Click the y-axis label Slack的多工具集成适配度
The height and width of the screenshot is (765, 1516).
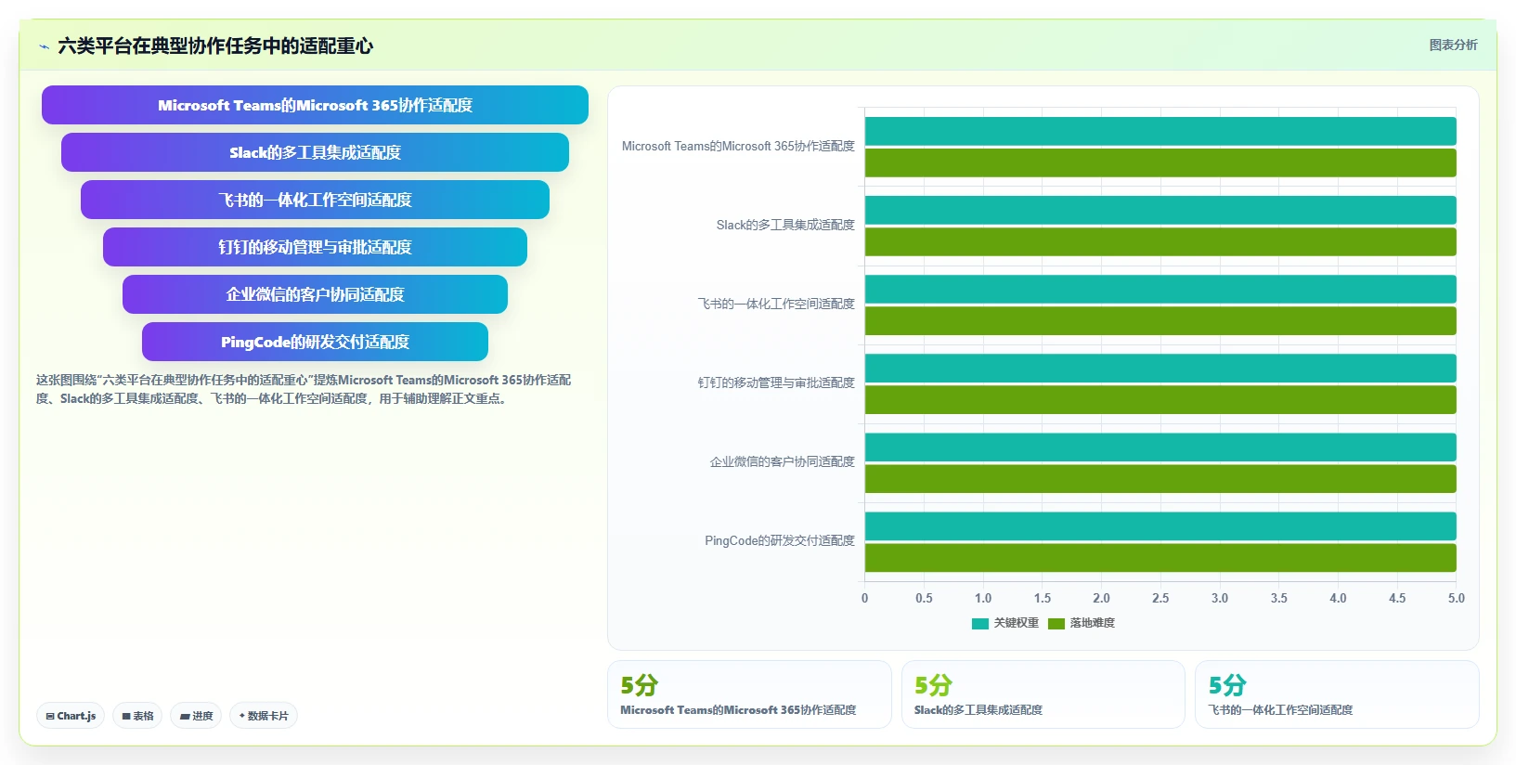(x=785, y=226)
